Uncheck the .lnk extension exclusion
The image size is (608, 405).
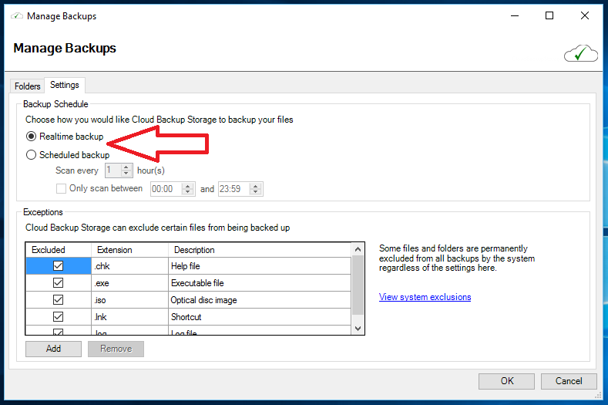point(58,317)
